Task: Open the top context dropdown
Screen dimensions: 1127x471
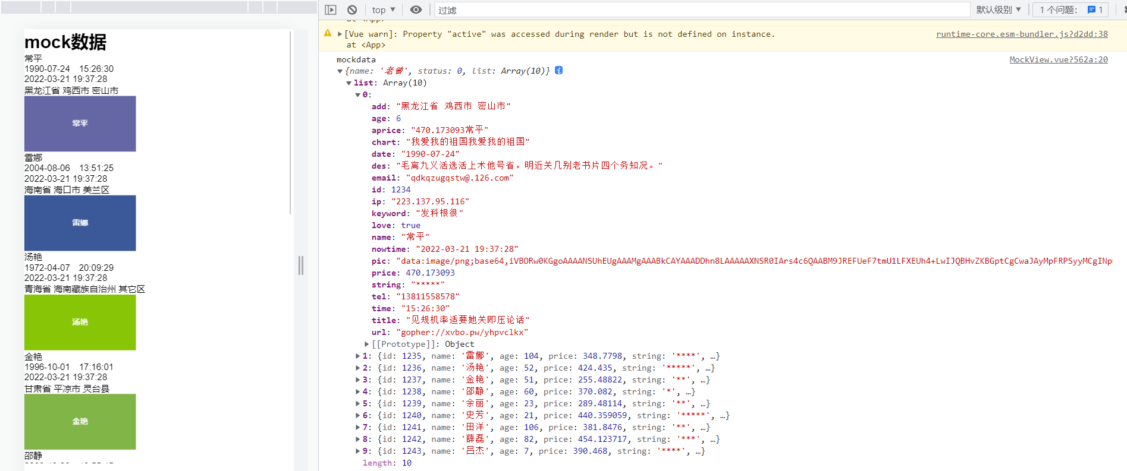Action: click(384, 10)
